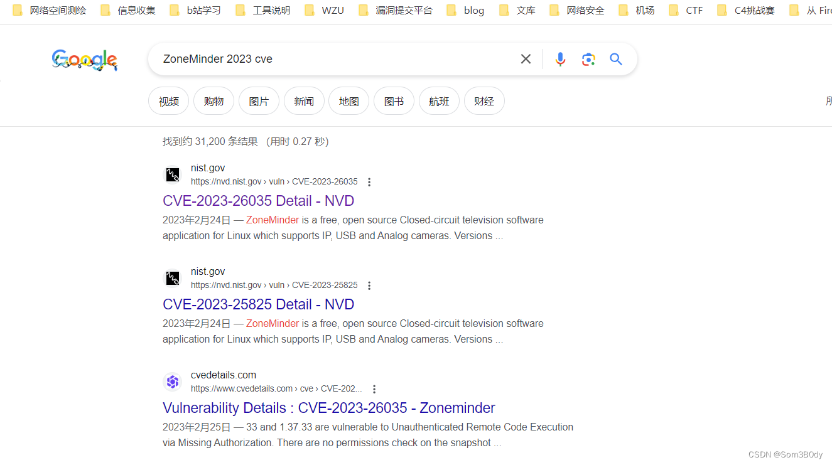The image size is (832, 465).
Task: Click nvd.nist.gov URL for CVE-2023-26035
Action: click(x=274, y=182)
